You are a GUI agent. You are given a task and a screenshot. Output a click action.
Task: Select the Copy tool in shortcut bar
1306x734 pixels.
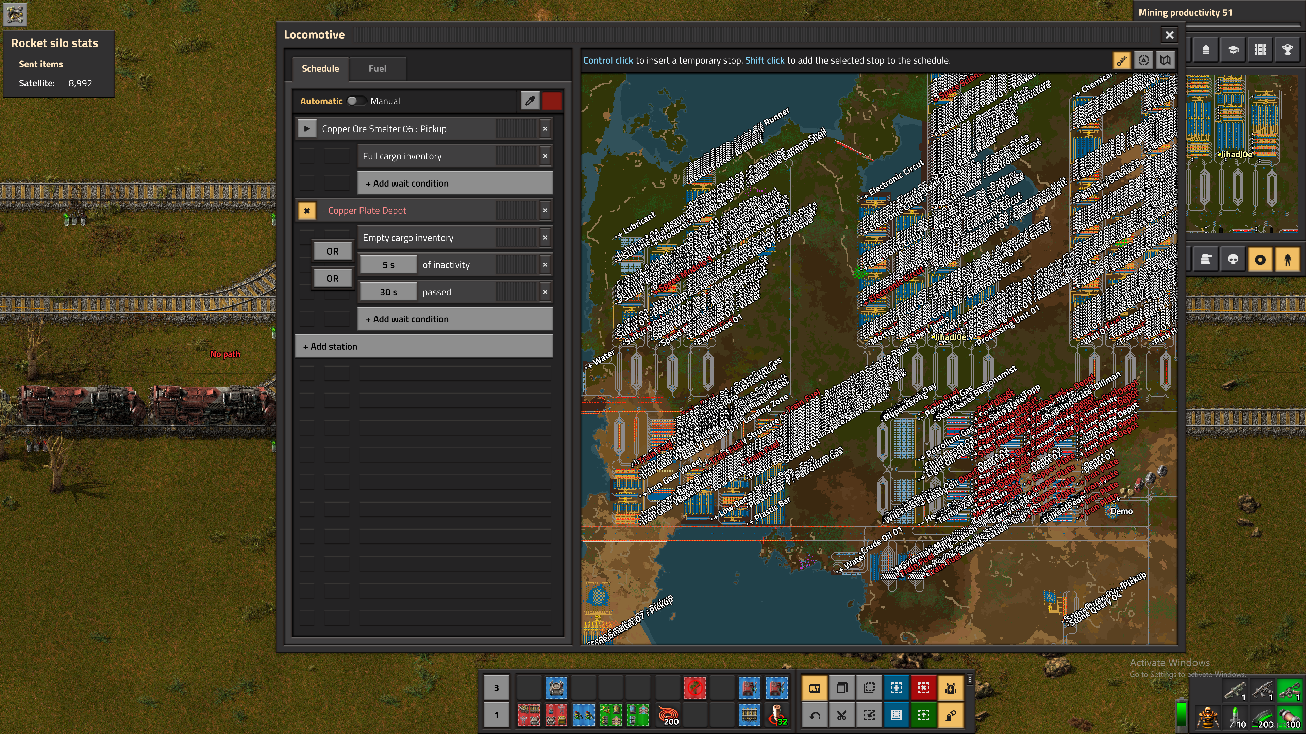pyautogui.click(x=842, y=688)
